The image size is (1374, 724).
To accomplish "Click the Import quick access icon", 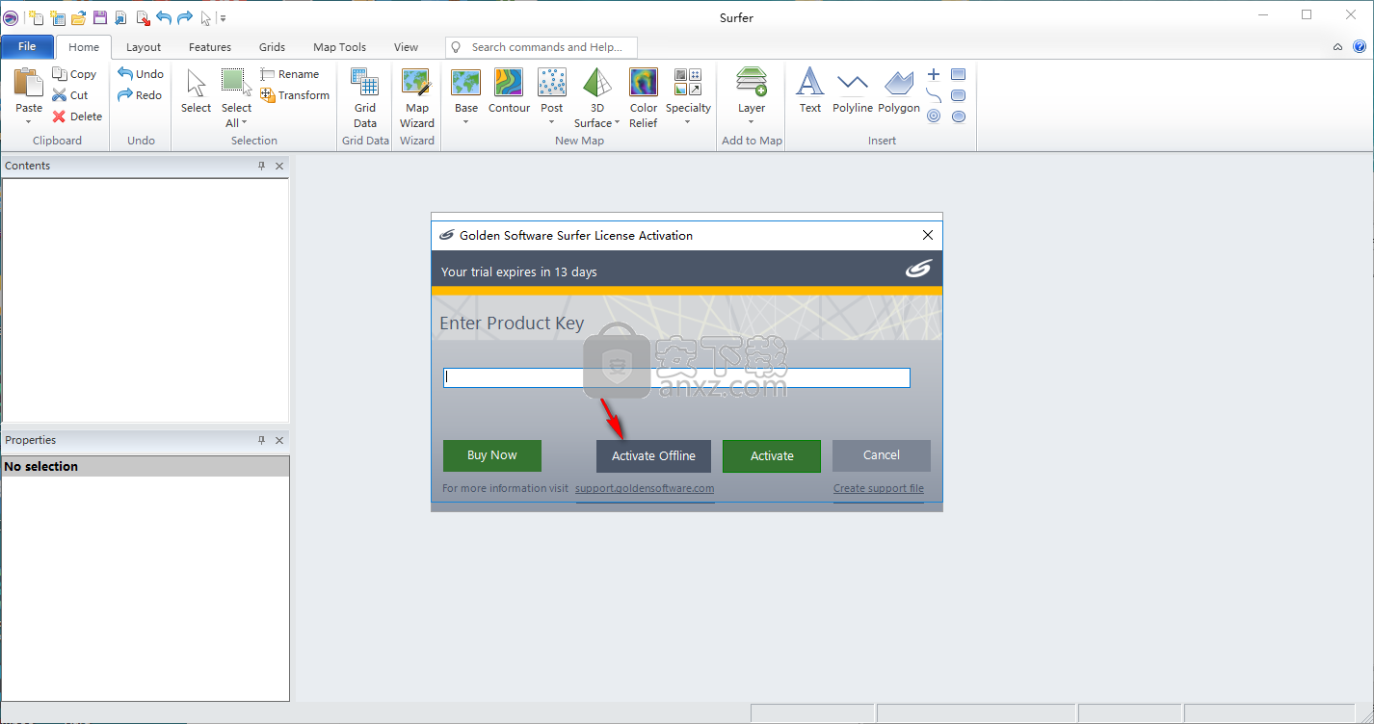I will [120, 17].
